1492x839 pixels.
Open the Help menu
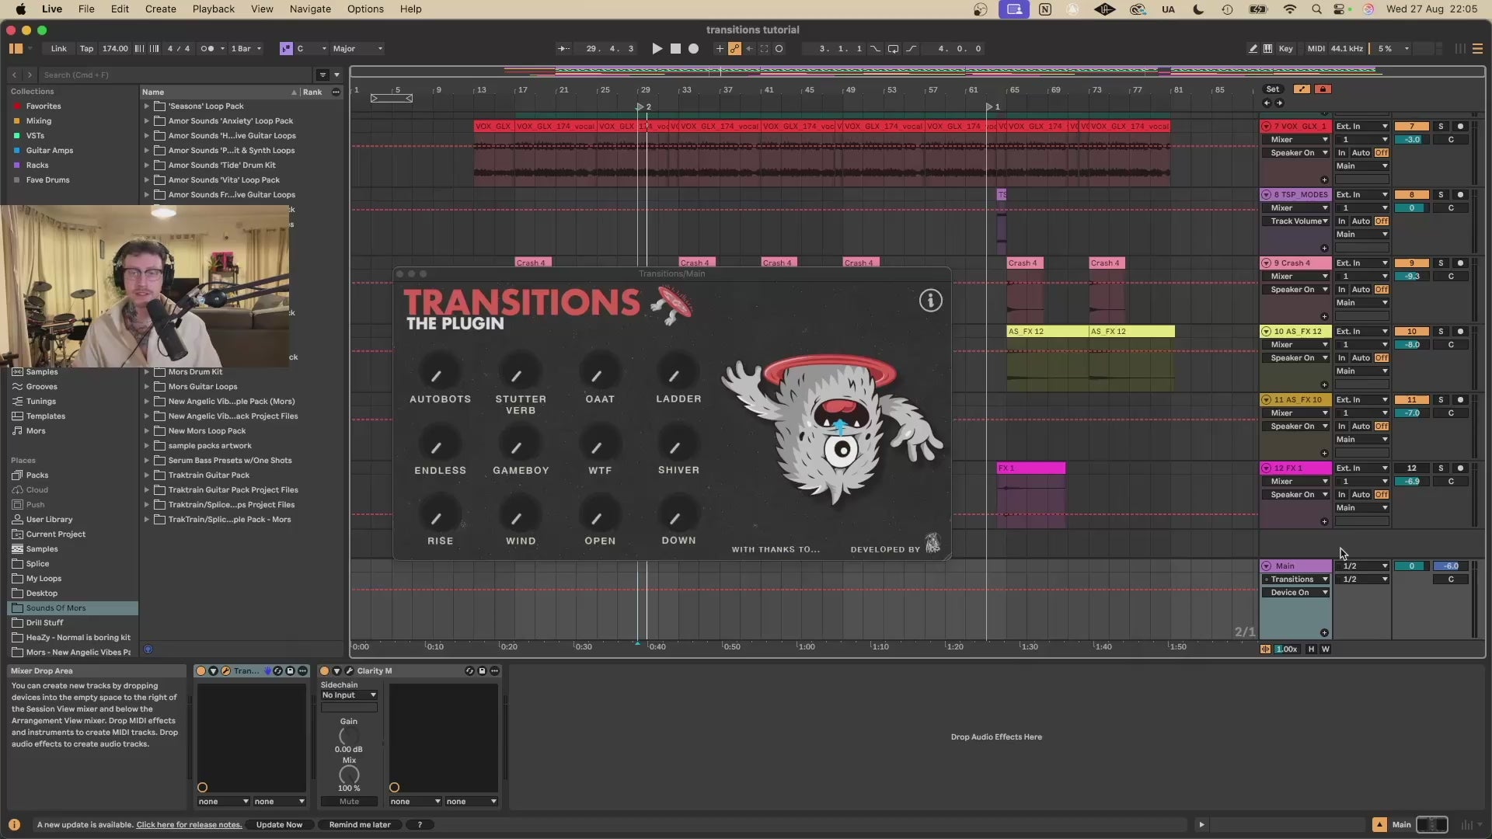pos(410,9)
